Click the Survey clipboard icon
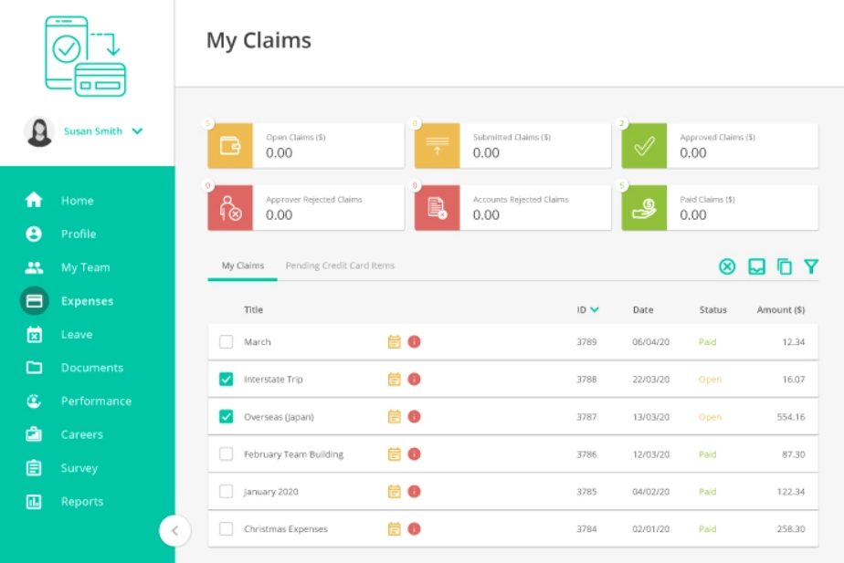Viewport: 844px width, 563px height. pyautogui.click(x=34, y=468)
